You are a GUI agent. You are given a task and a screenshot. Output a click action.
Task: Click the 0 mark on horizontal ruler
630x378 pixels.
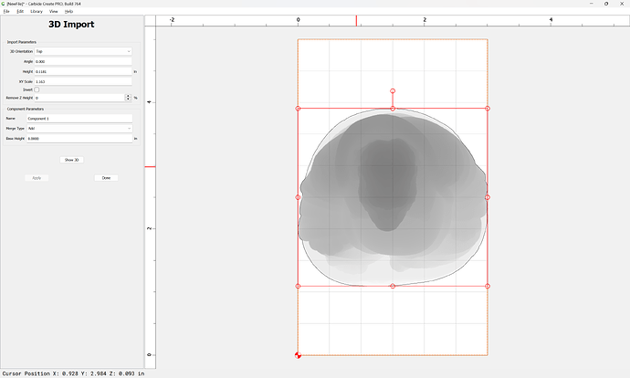(298, 20)
